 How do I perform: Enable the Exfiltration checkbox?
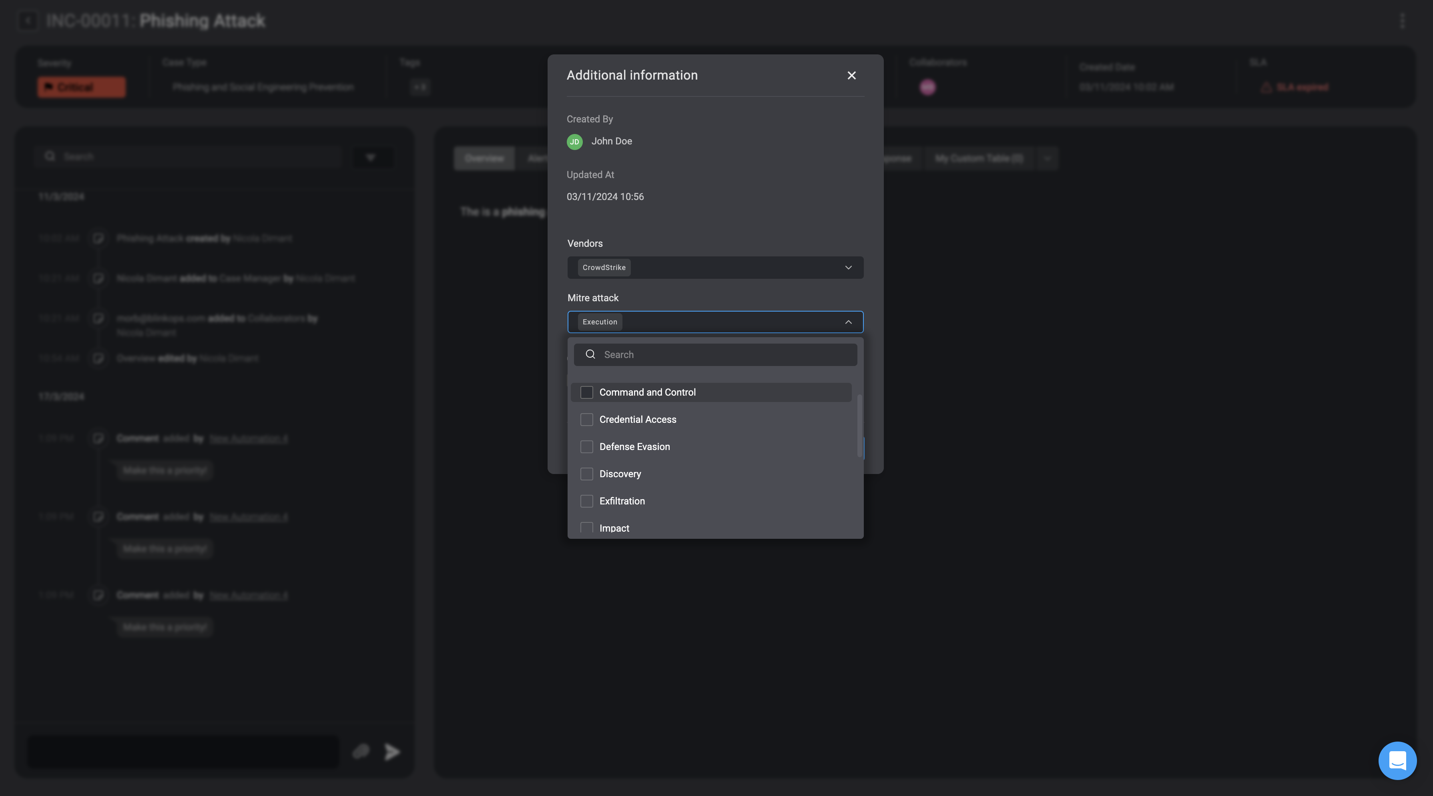586,501
